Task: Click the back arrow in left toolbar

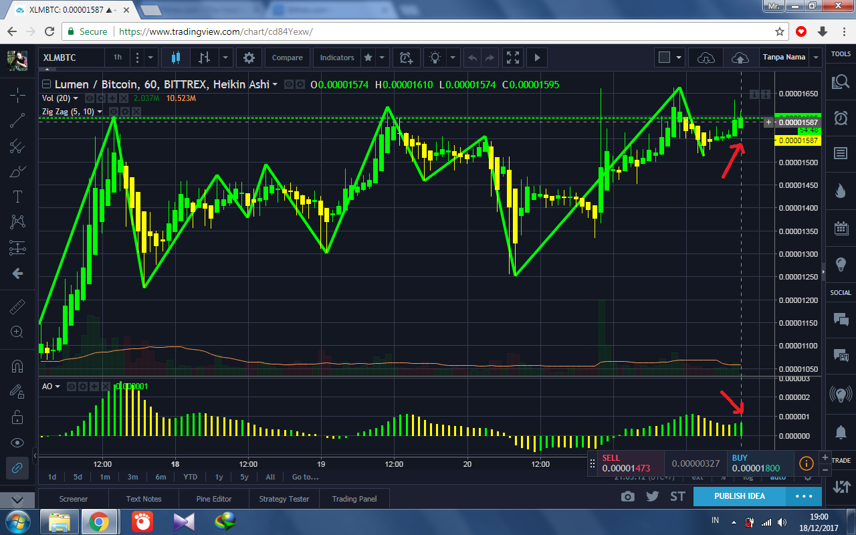Action: tap(17, 274)
